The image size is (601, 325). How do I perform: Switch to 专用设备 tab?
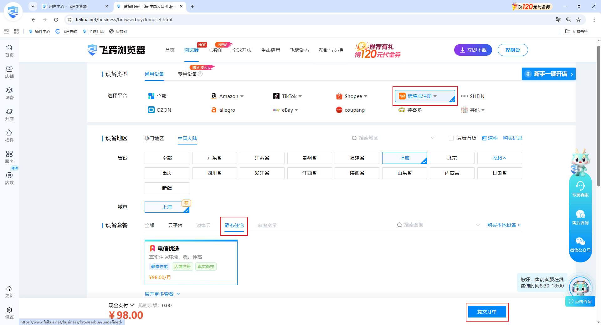[187, 74]
